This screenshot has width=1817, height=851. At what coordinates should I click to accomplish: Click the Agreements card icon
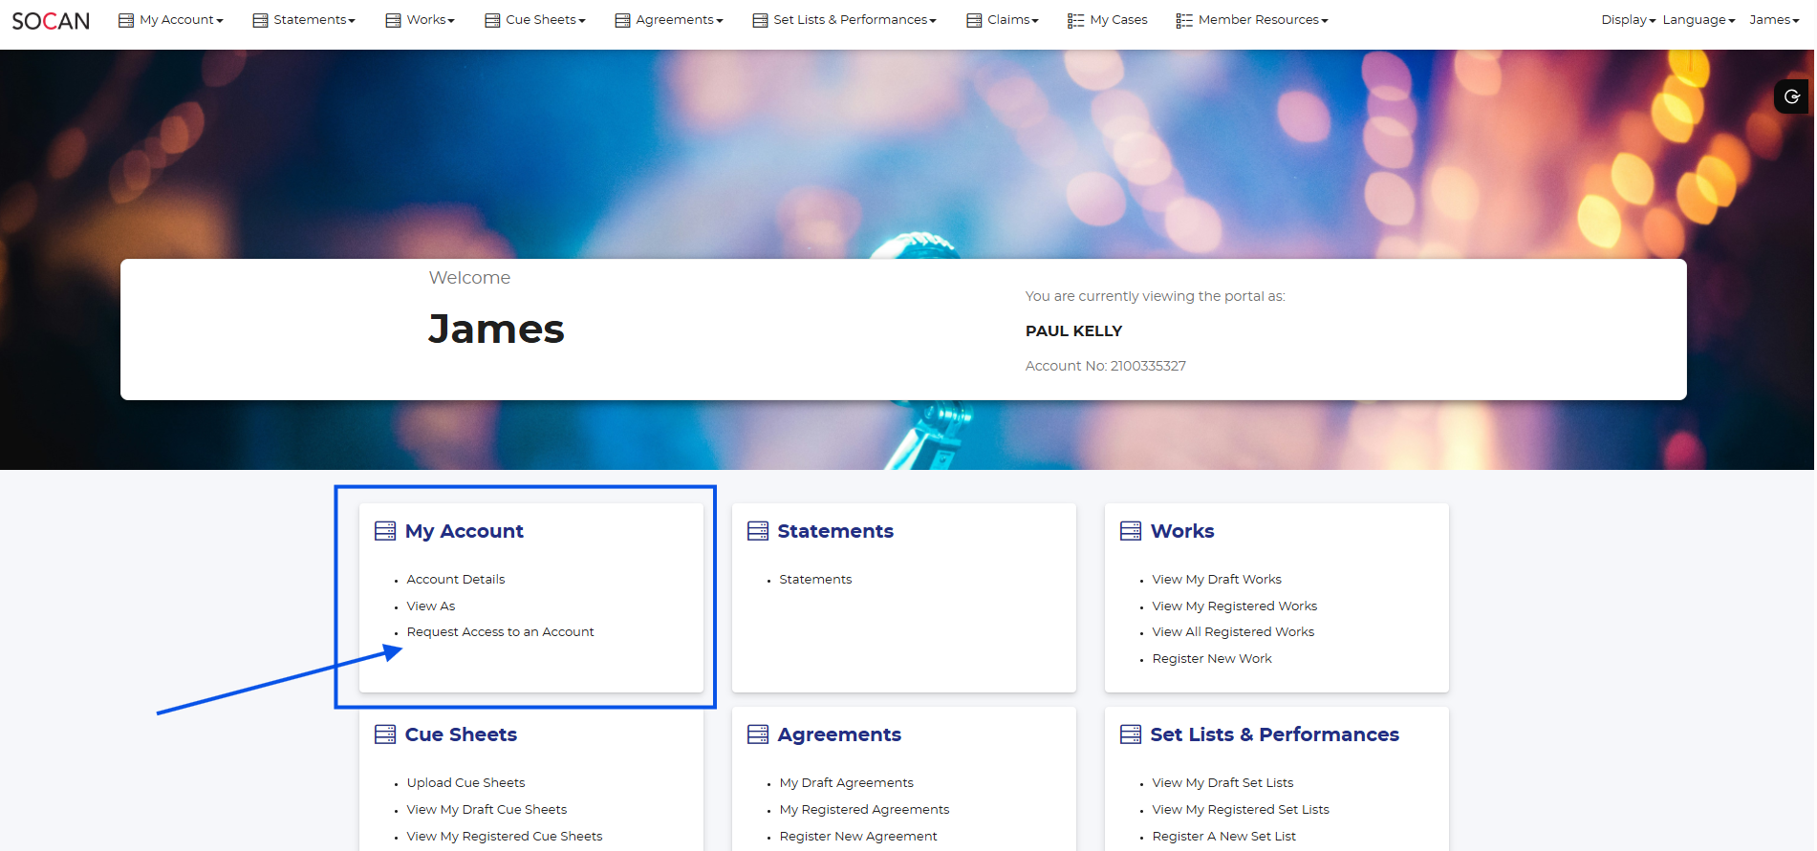pos(758,734)
